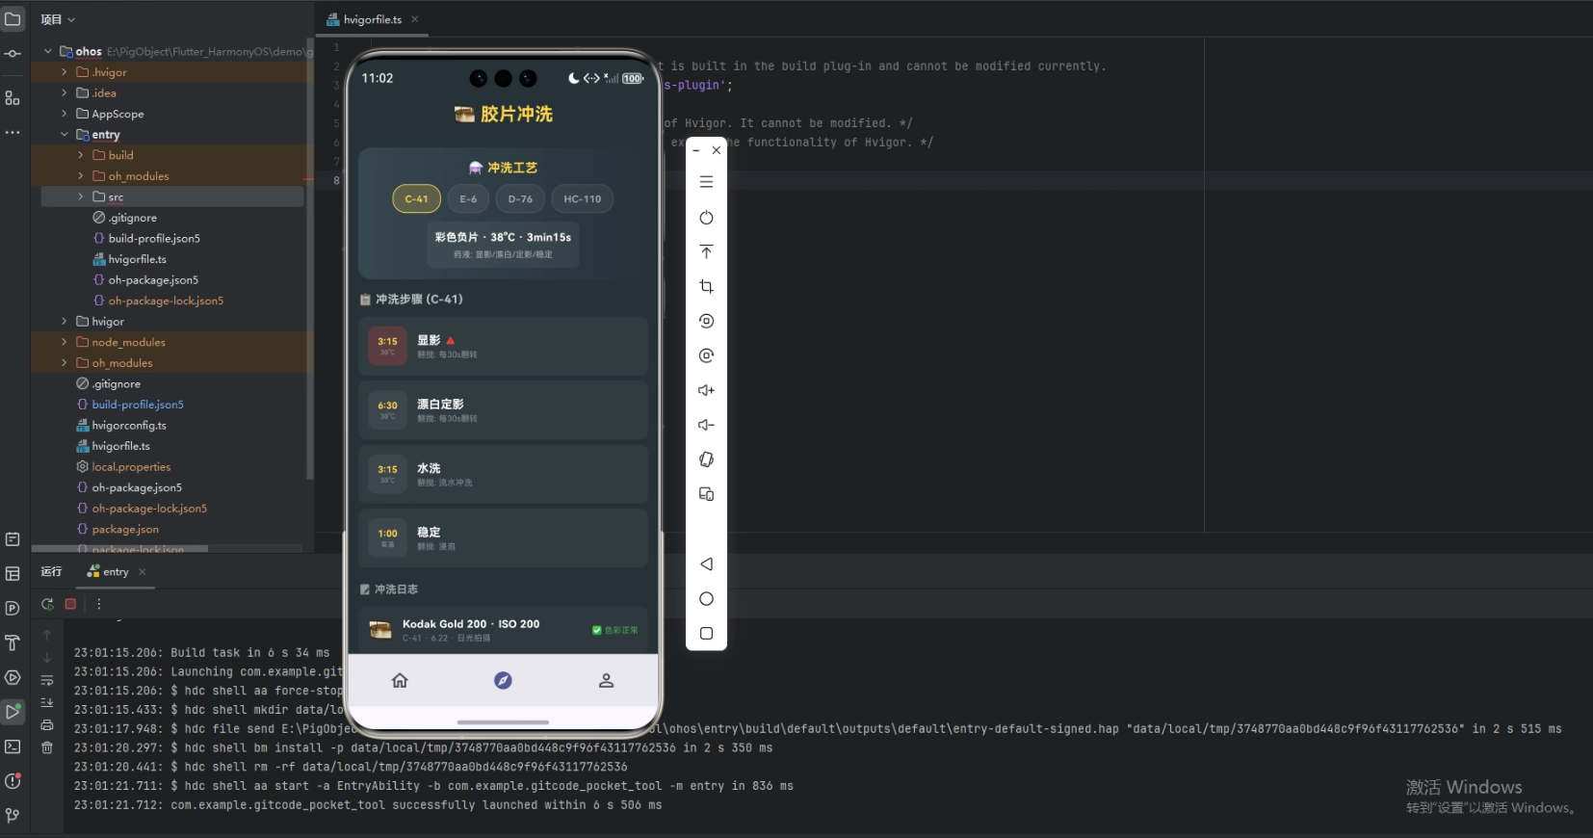Close the emulator toolbar panel
Screen dimensions: 1593x838
click(716, 150)
